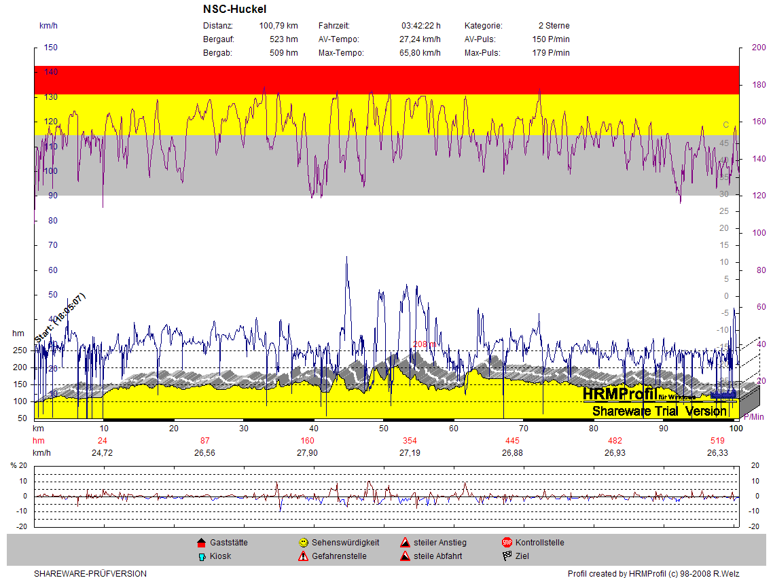This screenshot has width=773, height=578.
Task: Click the Kontrollstelle stop sign icon
Action: tap(507, 543)
